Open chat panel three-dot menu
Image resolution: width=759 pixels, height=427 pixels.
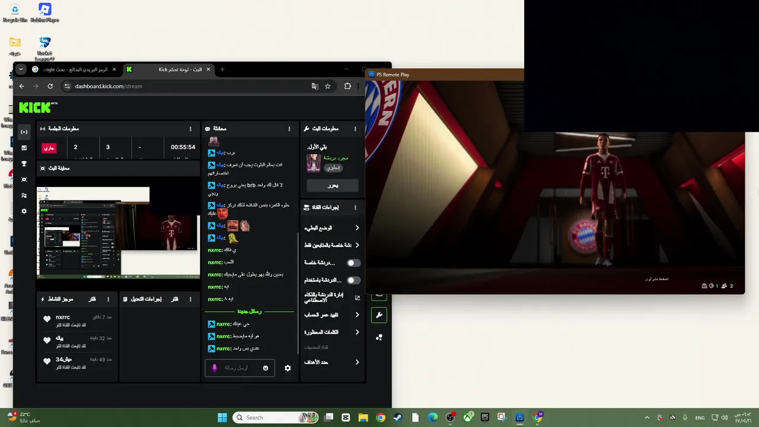[x=289, y=129]
